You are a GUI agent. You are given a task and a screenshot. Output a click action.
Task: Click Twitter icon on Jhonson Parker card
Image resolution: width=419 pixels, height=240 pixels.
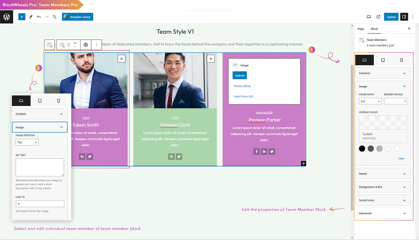pos(272,151)
